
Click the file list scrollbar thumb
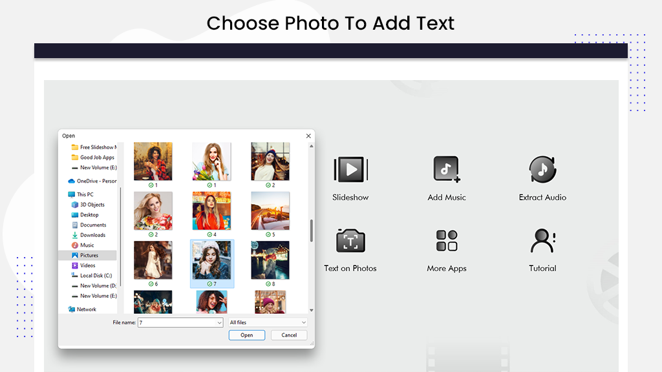311,231
